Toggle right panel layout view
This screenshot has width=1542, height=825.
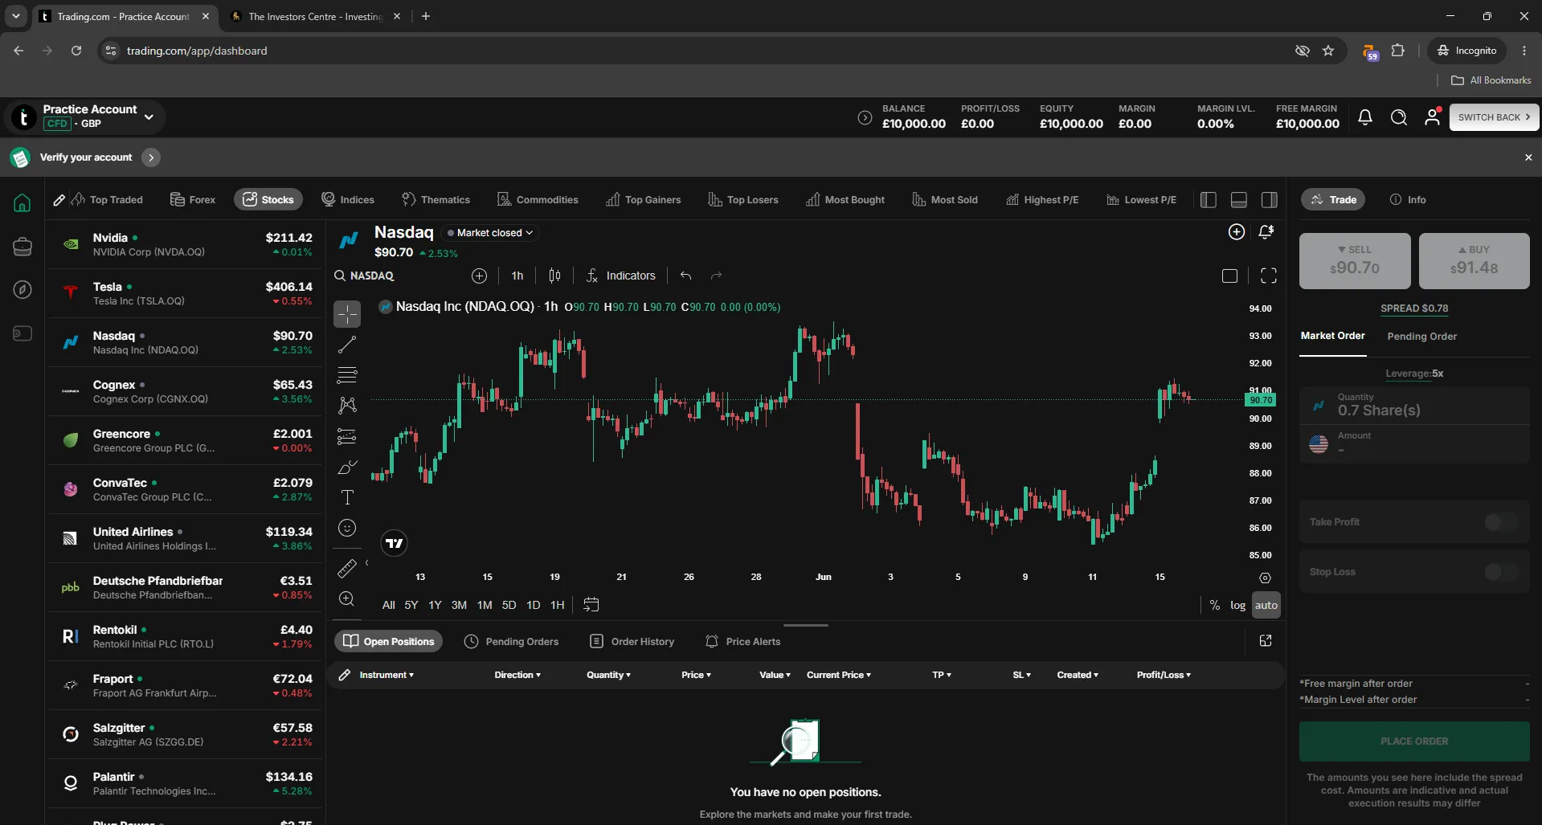(1269, 200)
